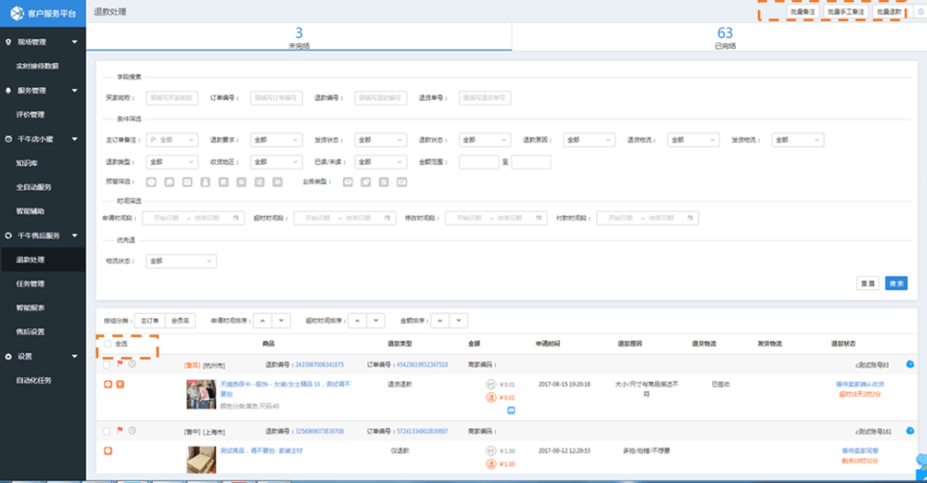
Task: Click the calendar icon in 申请时间段 field
Action: click(235, 218)
